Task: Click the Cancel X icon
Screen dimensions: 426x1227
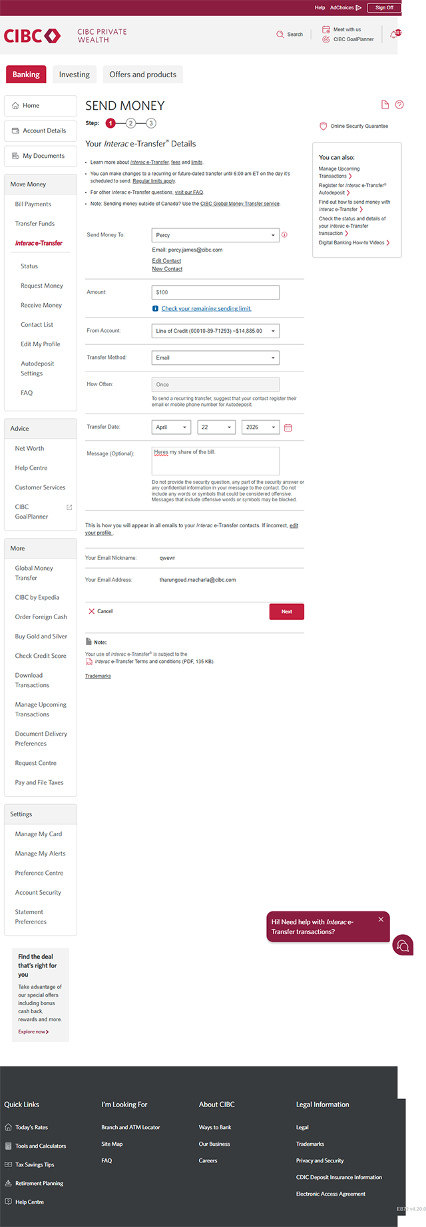Action: 92,611
